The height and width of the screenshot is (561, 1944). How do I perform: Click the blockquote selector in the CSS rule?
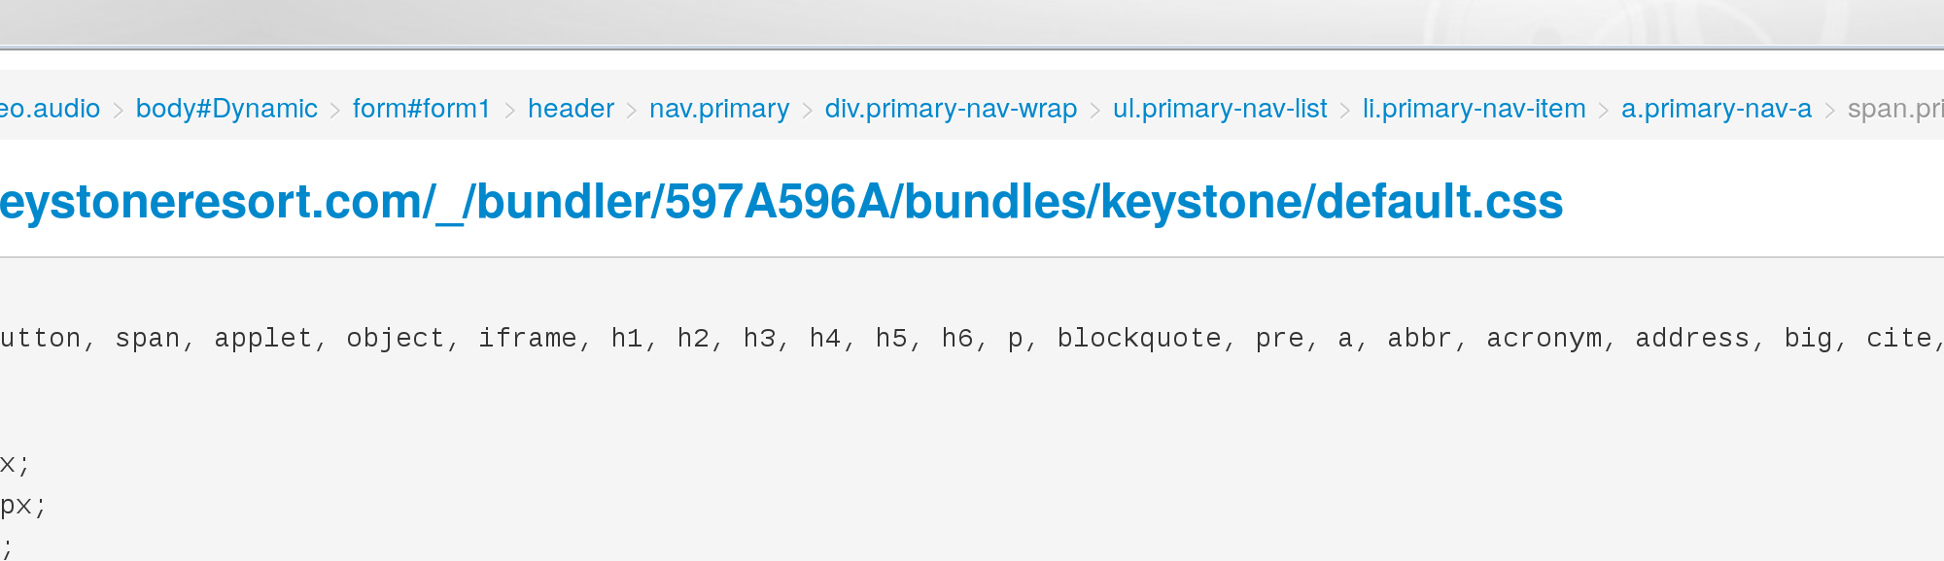tap(1139, 338)
